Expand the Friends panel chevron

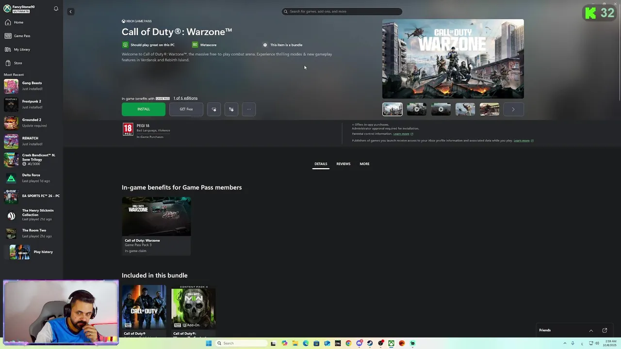(x=591, y=330)
